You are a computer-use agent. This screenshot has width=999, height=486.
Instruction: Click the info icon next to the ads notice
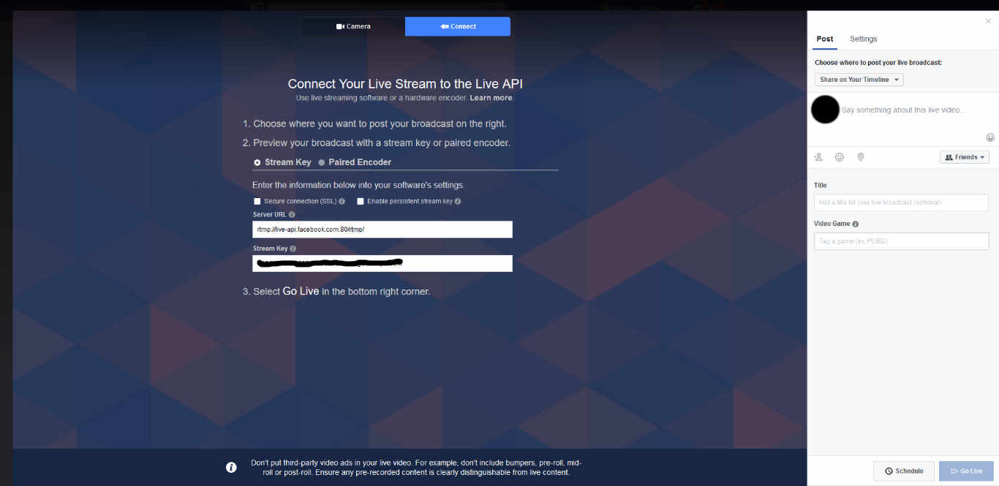pos(231,467)
